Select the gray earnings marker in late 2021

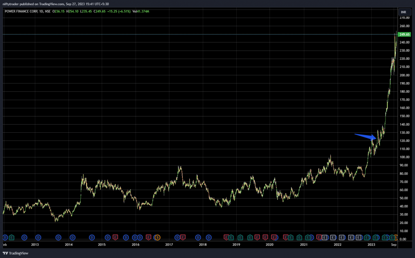point(333,237)
